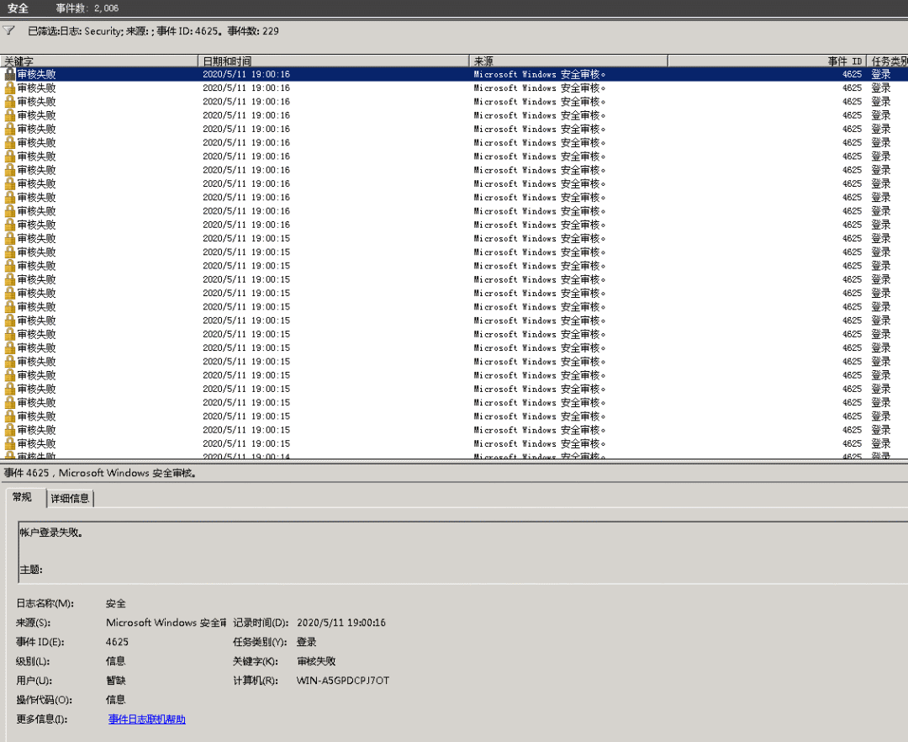Viewport: 908px width, 742px height.
Task: Click the highlighted row's Microsoft Windows 安全审核 cell
Action: (x=540, y=74)
